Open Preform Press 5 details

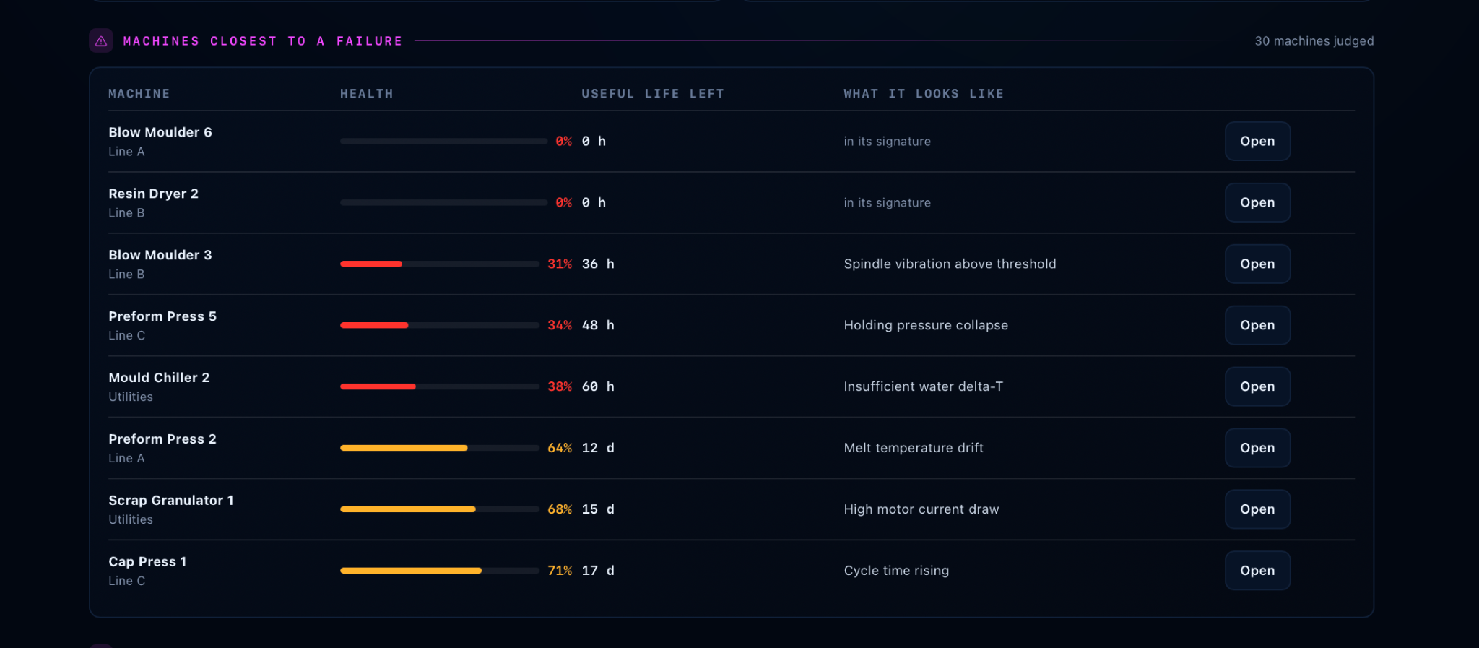[1257, 325]
